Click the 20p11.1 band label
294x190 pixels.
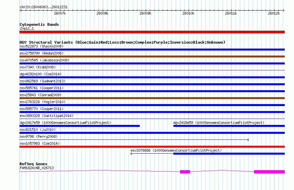tap(27, 28)
